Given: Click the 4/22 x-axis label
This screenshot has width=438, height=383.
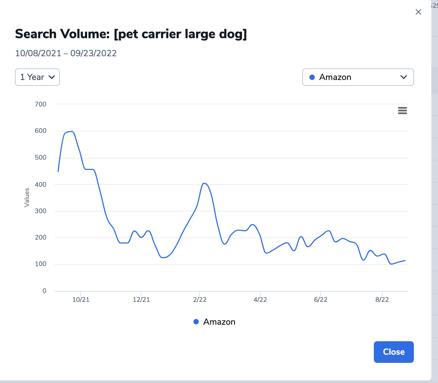Looking at the screenshot, I should [260, 300].
